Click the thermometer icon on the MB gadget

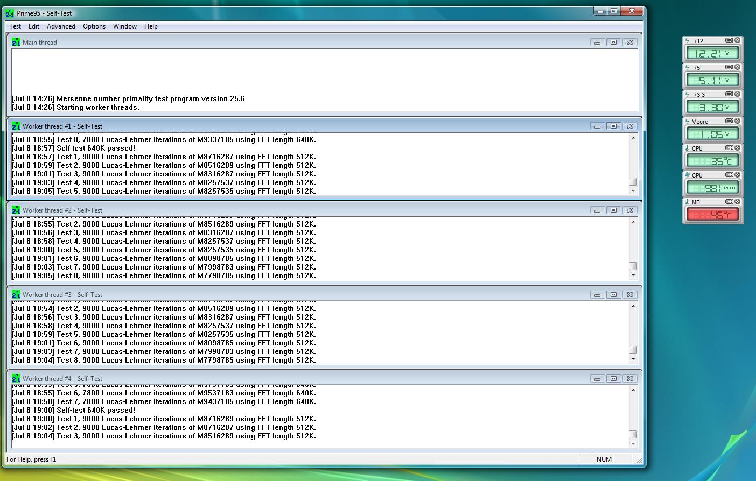tap(688, 202)
